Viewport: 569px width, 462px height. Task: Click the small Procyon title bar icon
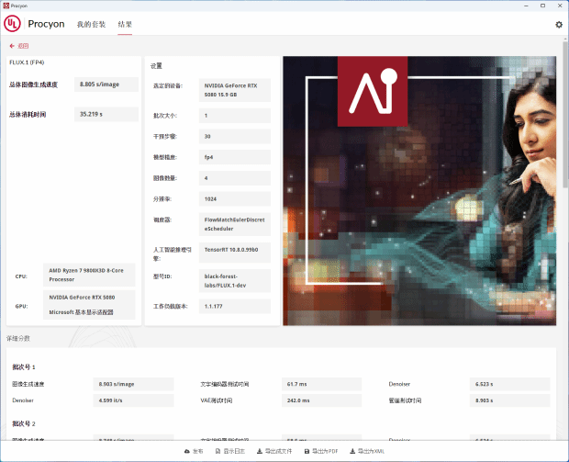point(6,6)
